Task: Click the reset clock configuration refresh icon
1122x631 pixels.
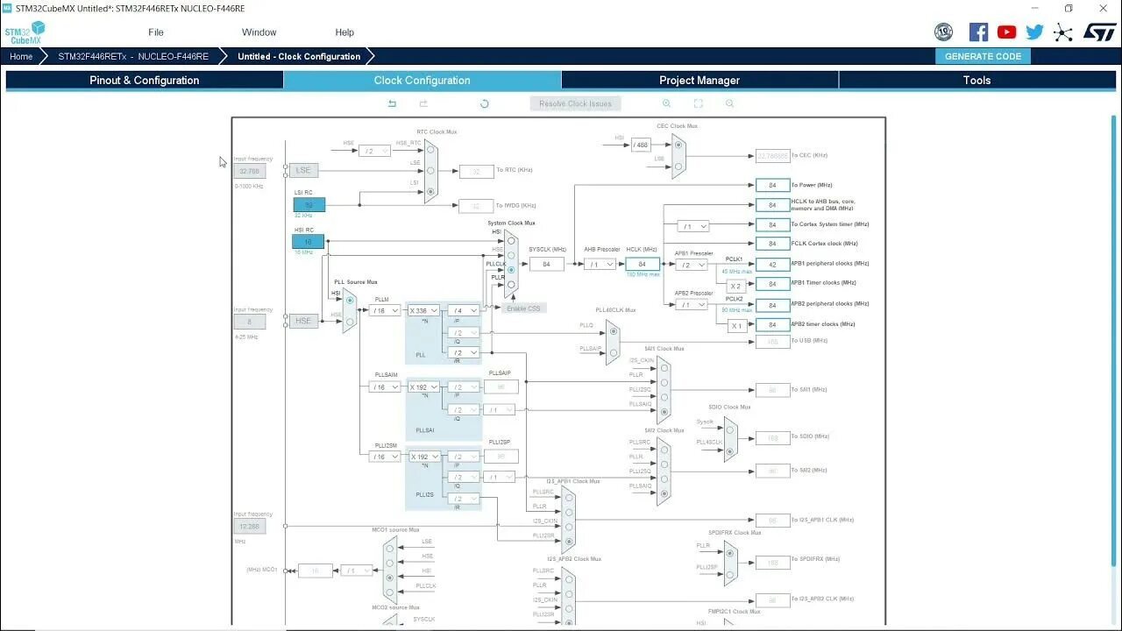Action: pyautogui.click(x=484, y=103)
